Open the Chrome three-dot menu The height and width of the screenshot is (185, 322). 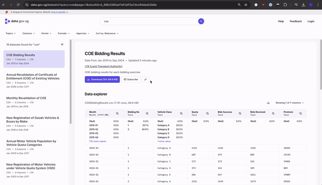[318, 5]
